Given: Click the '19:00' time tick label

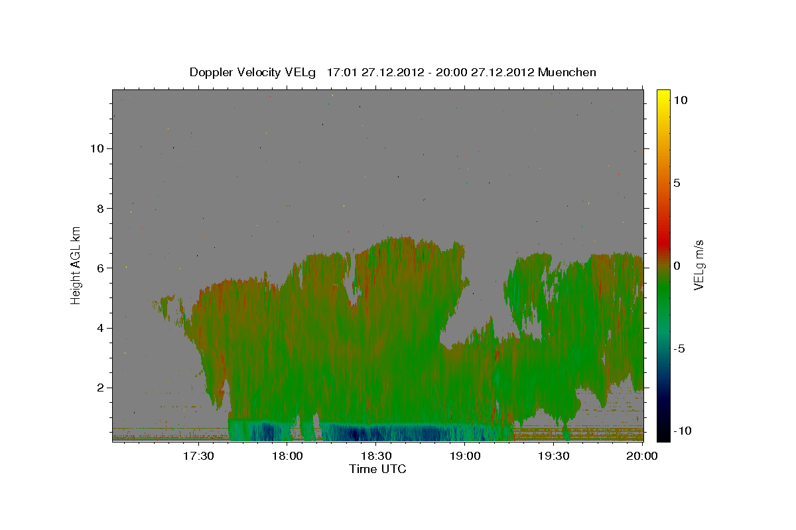Looking at the screenshot, I should coord(465,456).
